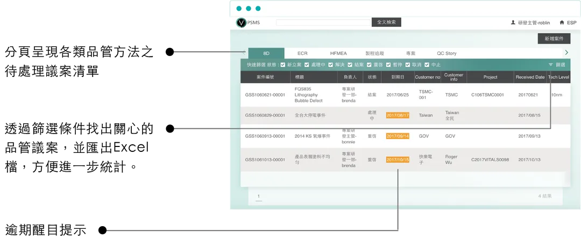
Task: Open page 1 in pagination
Action: pos(259,197)
